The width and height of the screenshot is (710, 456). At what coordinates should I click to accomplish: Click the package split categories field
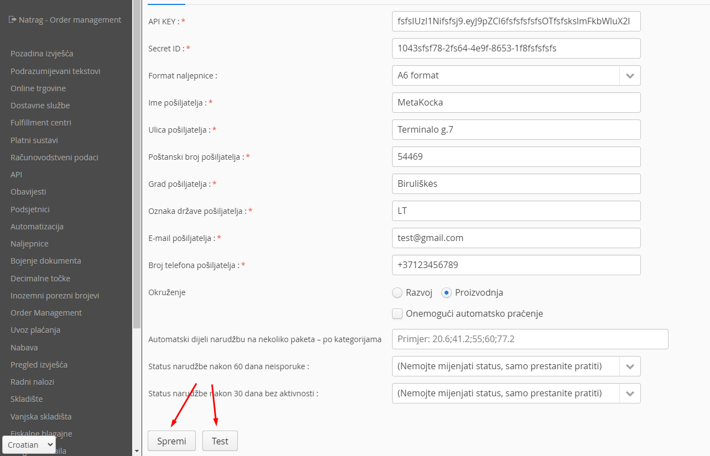coord(530,339)
